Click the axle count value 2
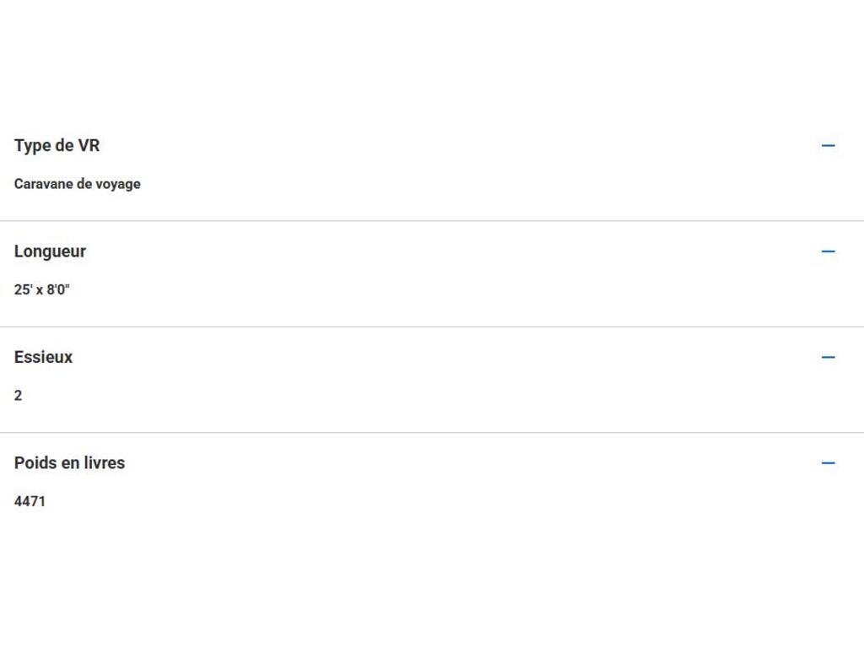The image size is (864, 648). pyautogui.click(x=19, y=395)
